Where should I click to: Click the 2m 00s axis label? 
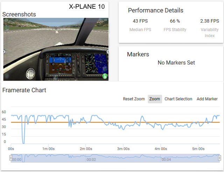(86, 149)
